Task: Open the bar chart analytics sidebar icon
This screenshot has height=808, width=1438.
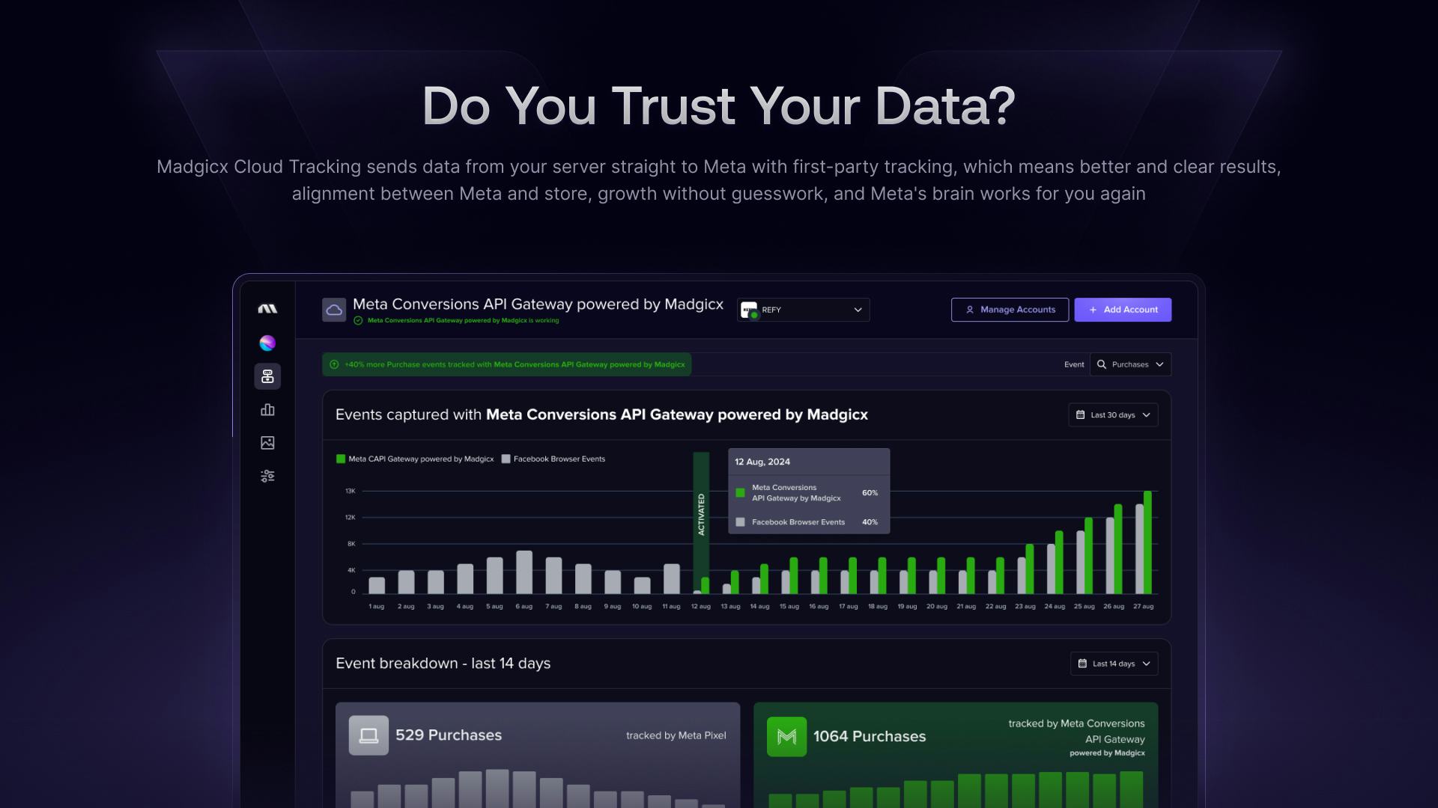Action: click(267, 410)
